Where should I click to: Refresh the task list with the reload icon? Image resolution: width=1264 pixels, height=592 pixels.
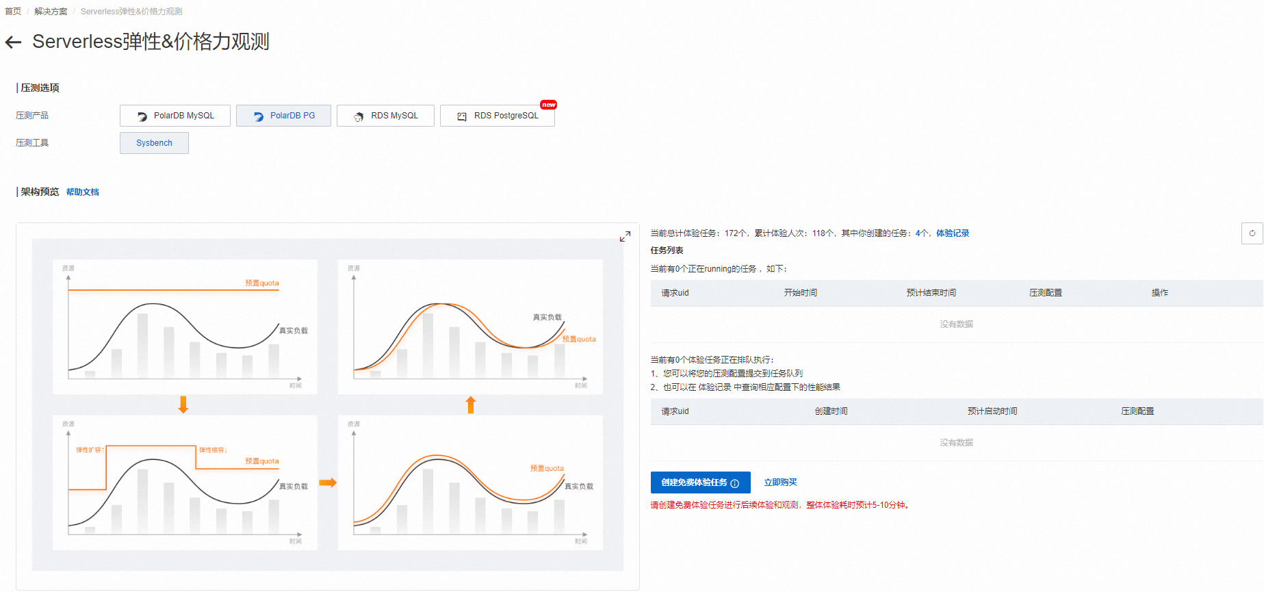click(1252, 233)
